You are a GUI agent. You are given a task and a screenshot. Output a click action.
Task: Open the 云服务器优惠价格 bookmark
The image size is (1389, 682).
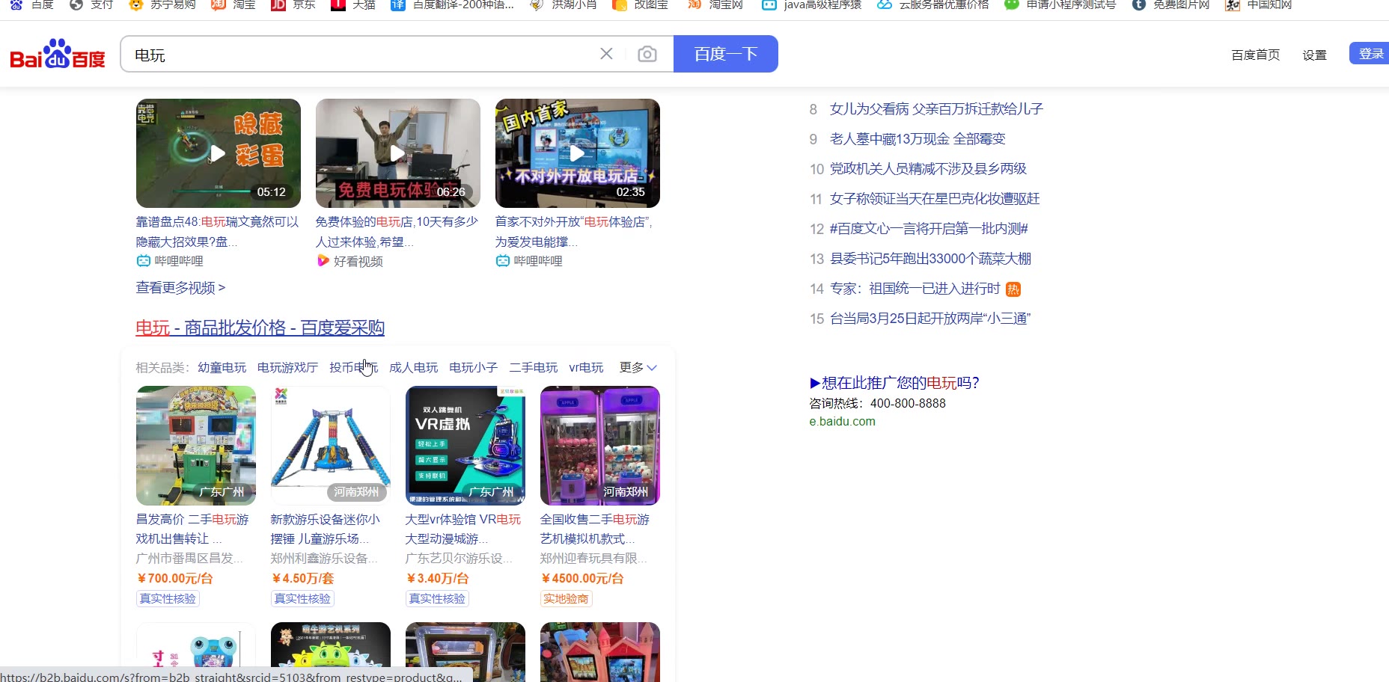[x=932, y=4]
